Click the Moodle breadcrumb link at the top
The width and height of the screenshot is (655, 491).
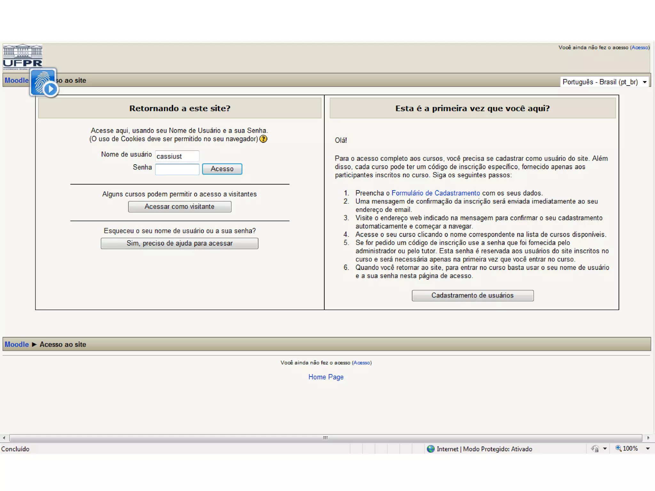(17, 80)
